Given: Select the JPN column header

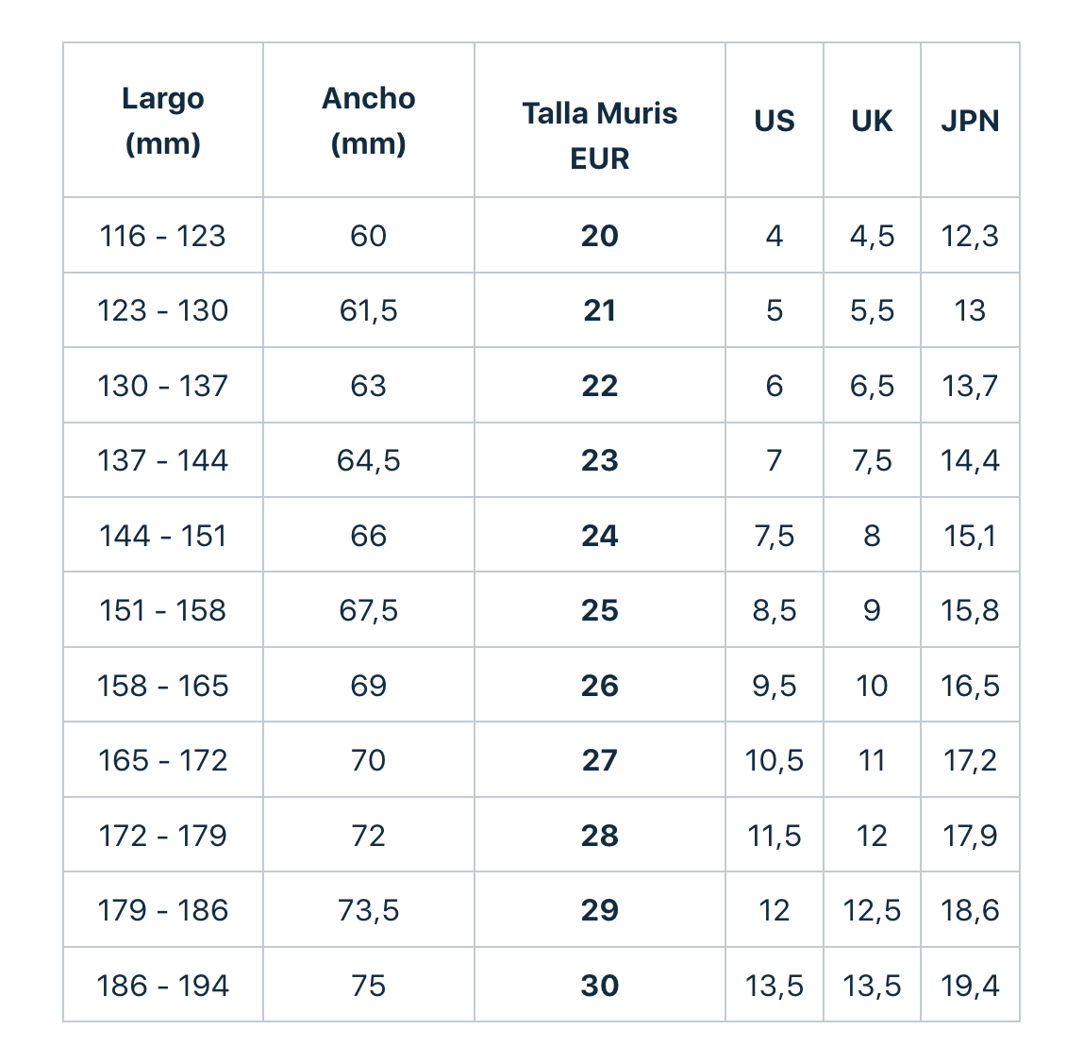Looking at the screenshot, I should 970,121.
